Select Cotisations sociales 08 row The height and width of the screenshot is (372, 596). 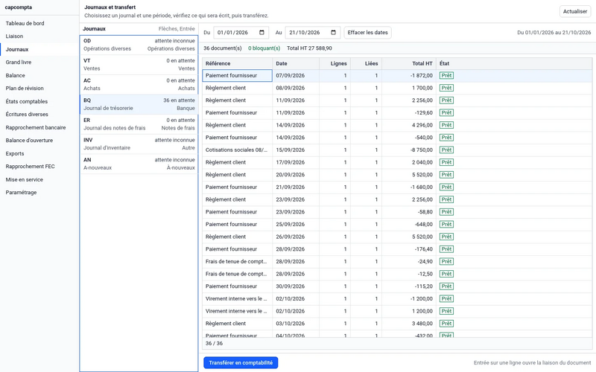(397, 150)
